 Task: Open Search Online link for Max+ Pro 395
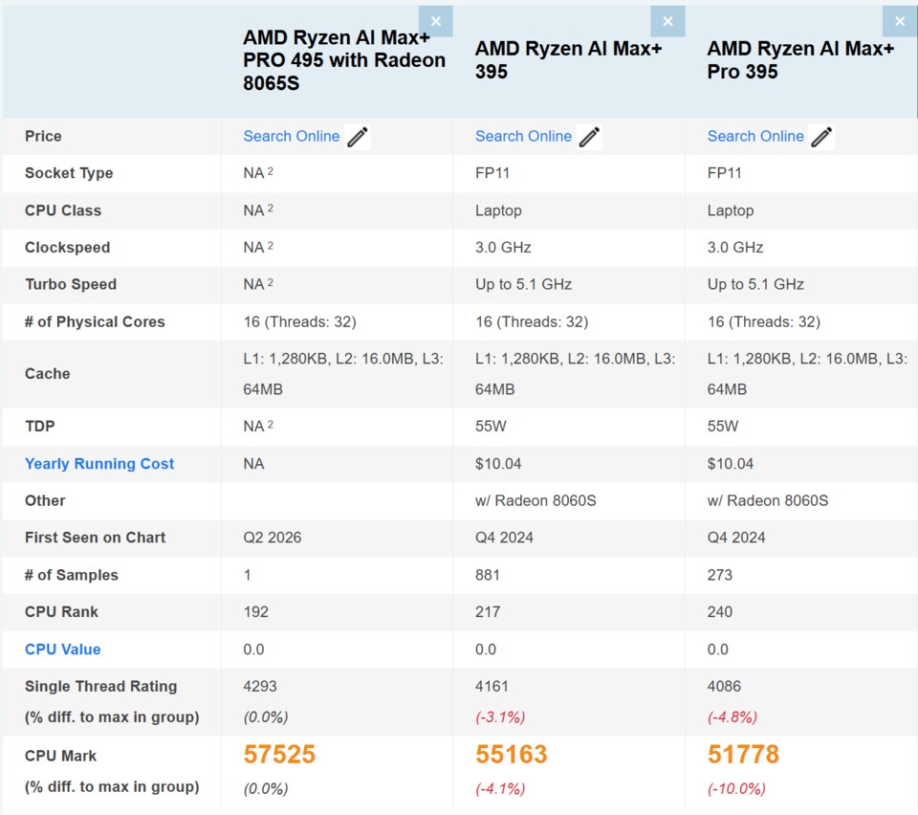tap(755, 136)
